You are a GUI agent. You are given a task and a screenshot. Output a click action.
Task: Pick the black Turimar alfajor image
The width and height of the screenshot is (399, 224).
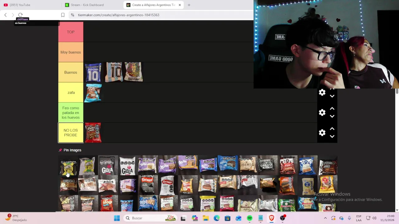click(x=147, y=184)
